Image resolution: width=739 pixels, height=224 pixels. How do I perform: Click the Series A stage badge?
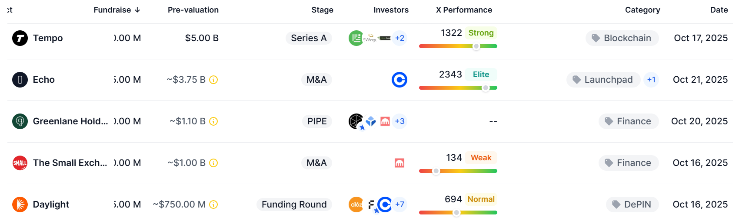pyautogui.click(x=309, y=38)
